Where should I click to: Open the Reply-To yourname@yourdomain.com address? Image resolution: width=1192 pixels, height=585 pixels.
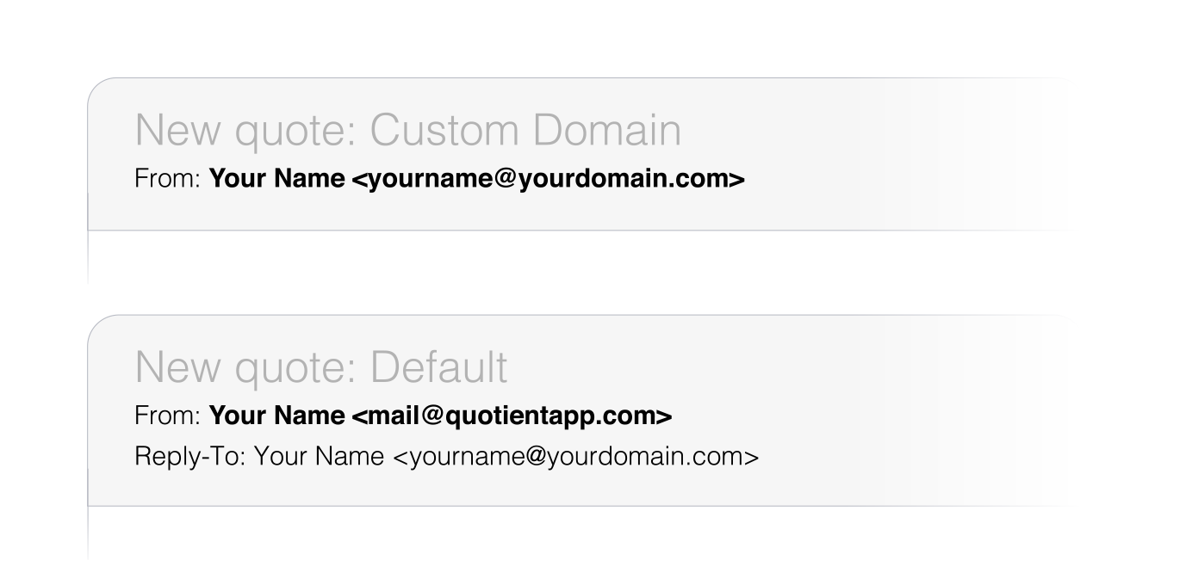point(576,457)
